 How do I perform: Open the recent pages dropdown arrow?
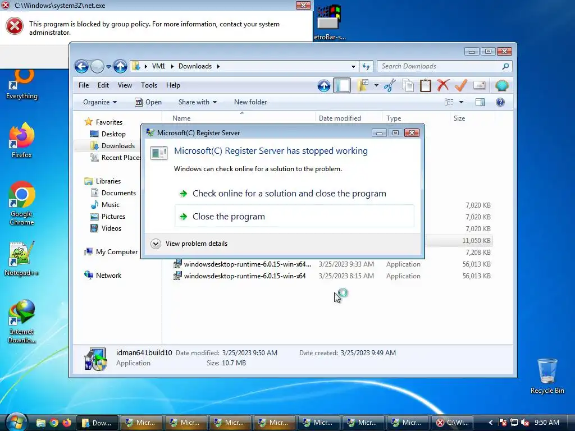[x=108, y=67]
